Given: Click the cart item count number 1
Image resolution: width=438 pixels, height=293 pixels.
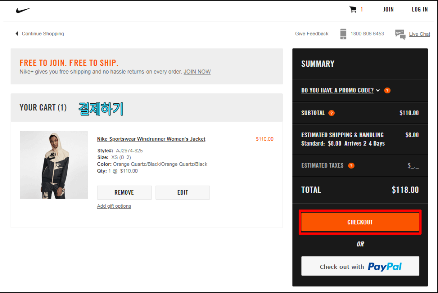Looking at the screenshot, I should click(362, 9).
